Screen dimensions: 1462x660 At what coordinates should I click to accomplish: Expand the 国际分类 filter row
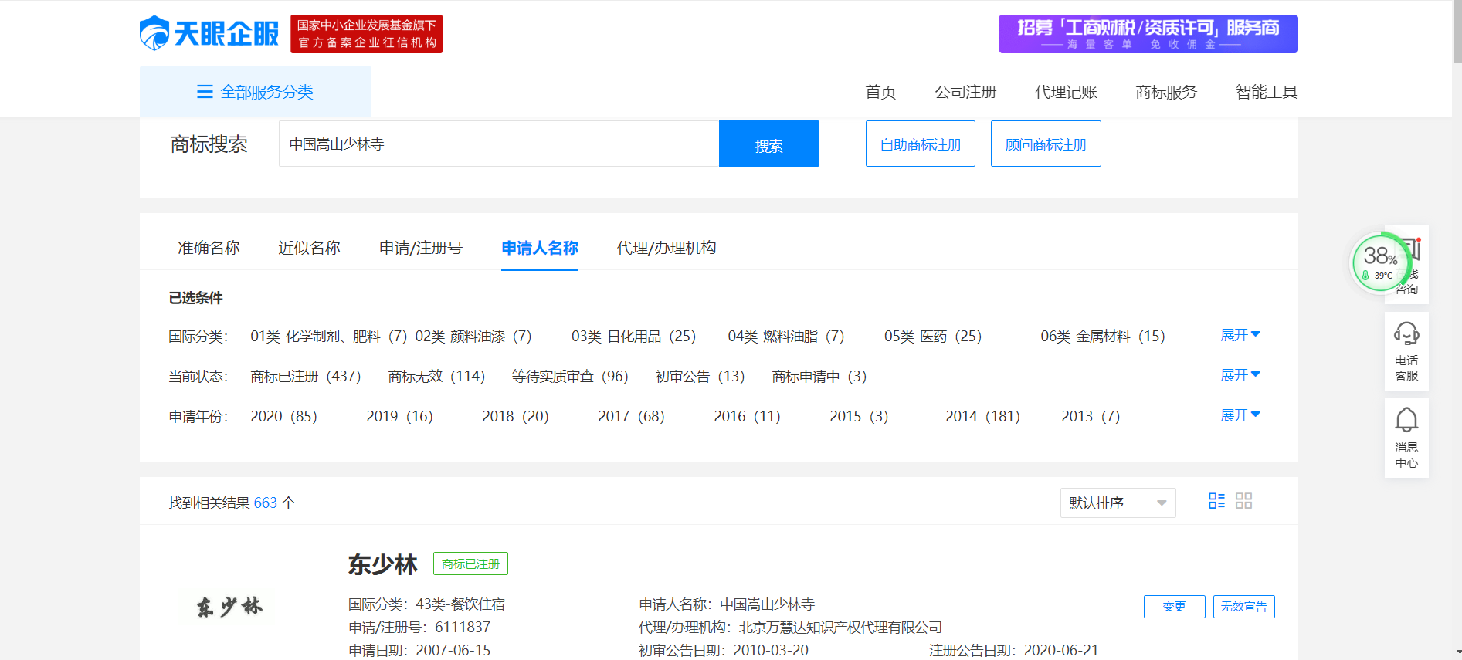[1240, 335]
